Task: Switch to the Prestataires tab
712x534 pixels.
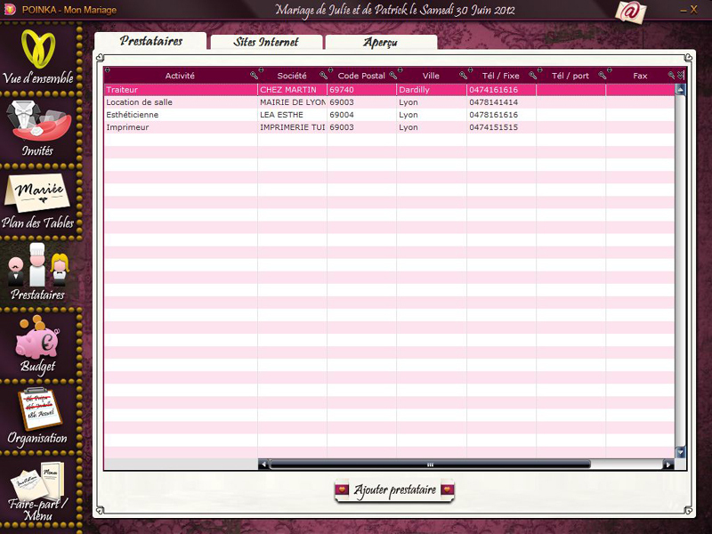Action: 150,41
